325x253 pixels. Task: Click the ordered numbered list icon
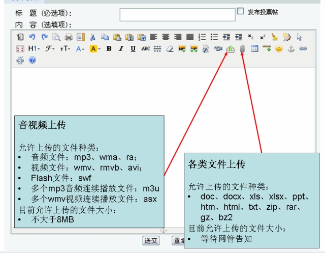click(x=202, y=37)
